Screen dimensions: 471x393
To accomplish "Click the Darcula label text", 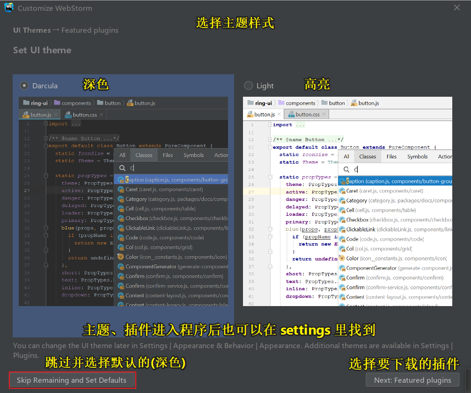I will point(45,86).
